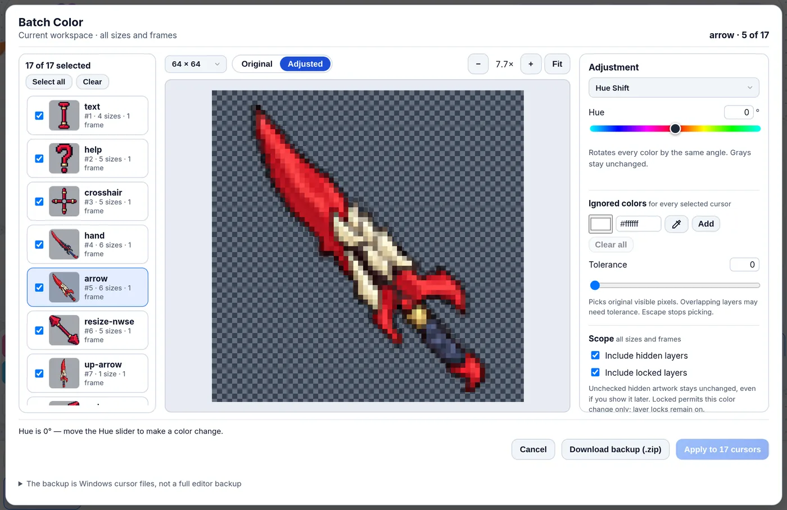Click the white ignored color swatch

point(600,224)
